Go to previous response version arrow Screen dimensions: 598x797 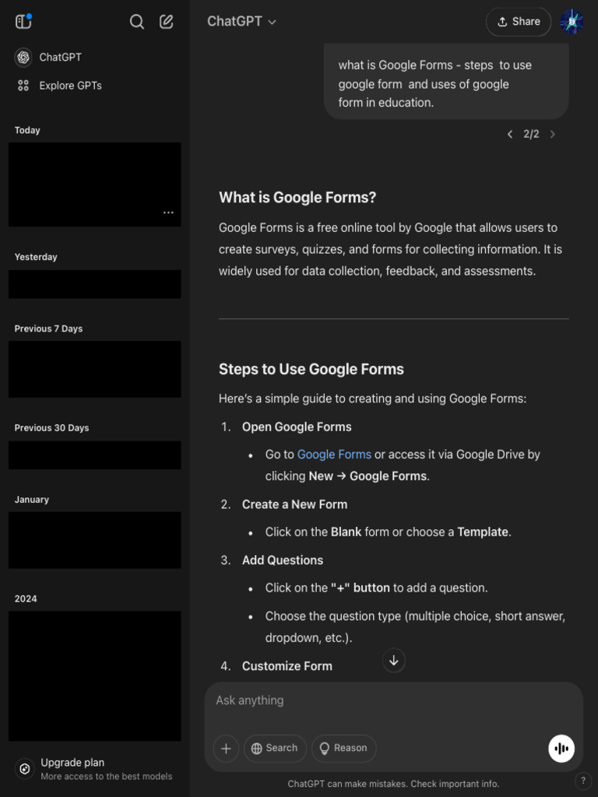509,134
